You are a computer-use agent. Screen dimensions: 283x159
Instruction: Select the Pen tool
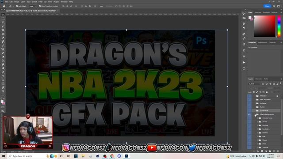(3, 72)
